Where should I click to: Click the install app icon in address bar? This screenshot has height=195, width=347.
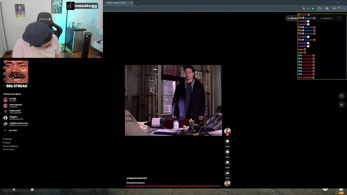click(308, 8)
